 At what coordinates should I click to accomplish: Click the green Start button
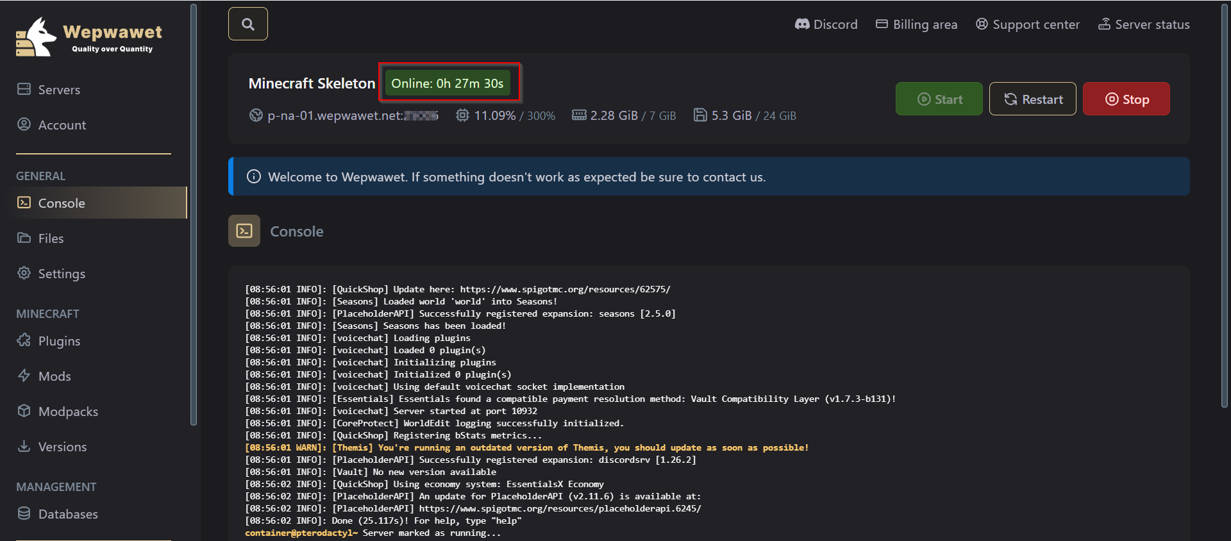click(x=939, y=99)
